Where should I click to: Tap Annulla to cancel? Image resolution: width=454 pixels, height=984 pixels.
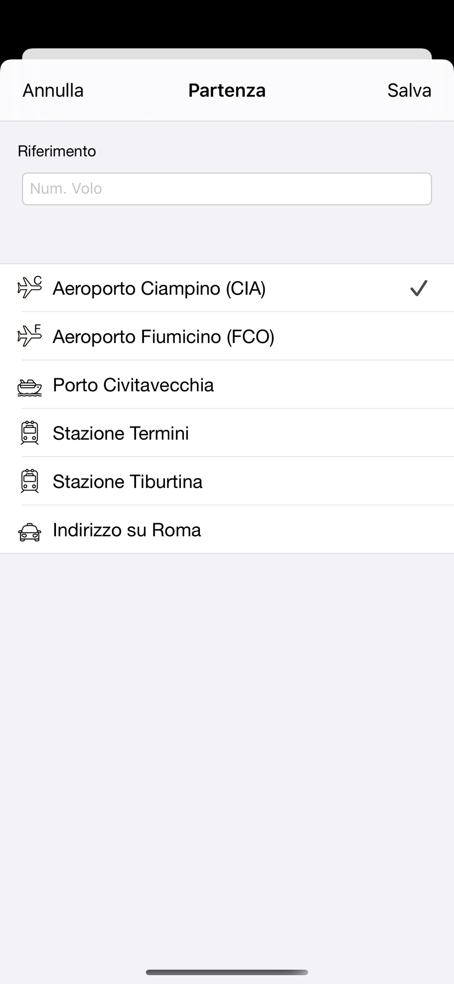tap(53, 91)
